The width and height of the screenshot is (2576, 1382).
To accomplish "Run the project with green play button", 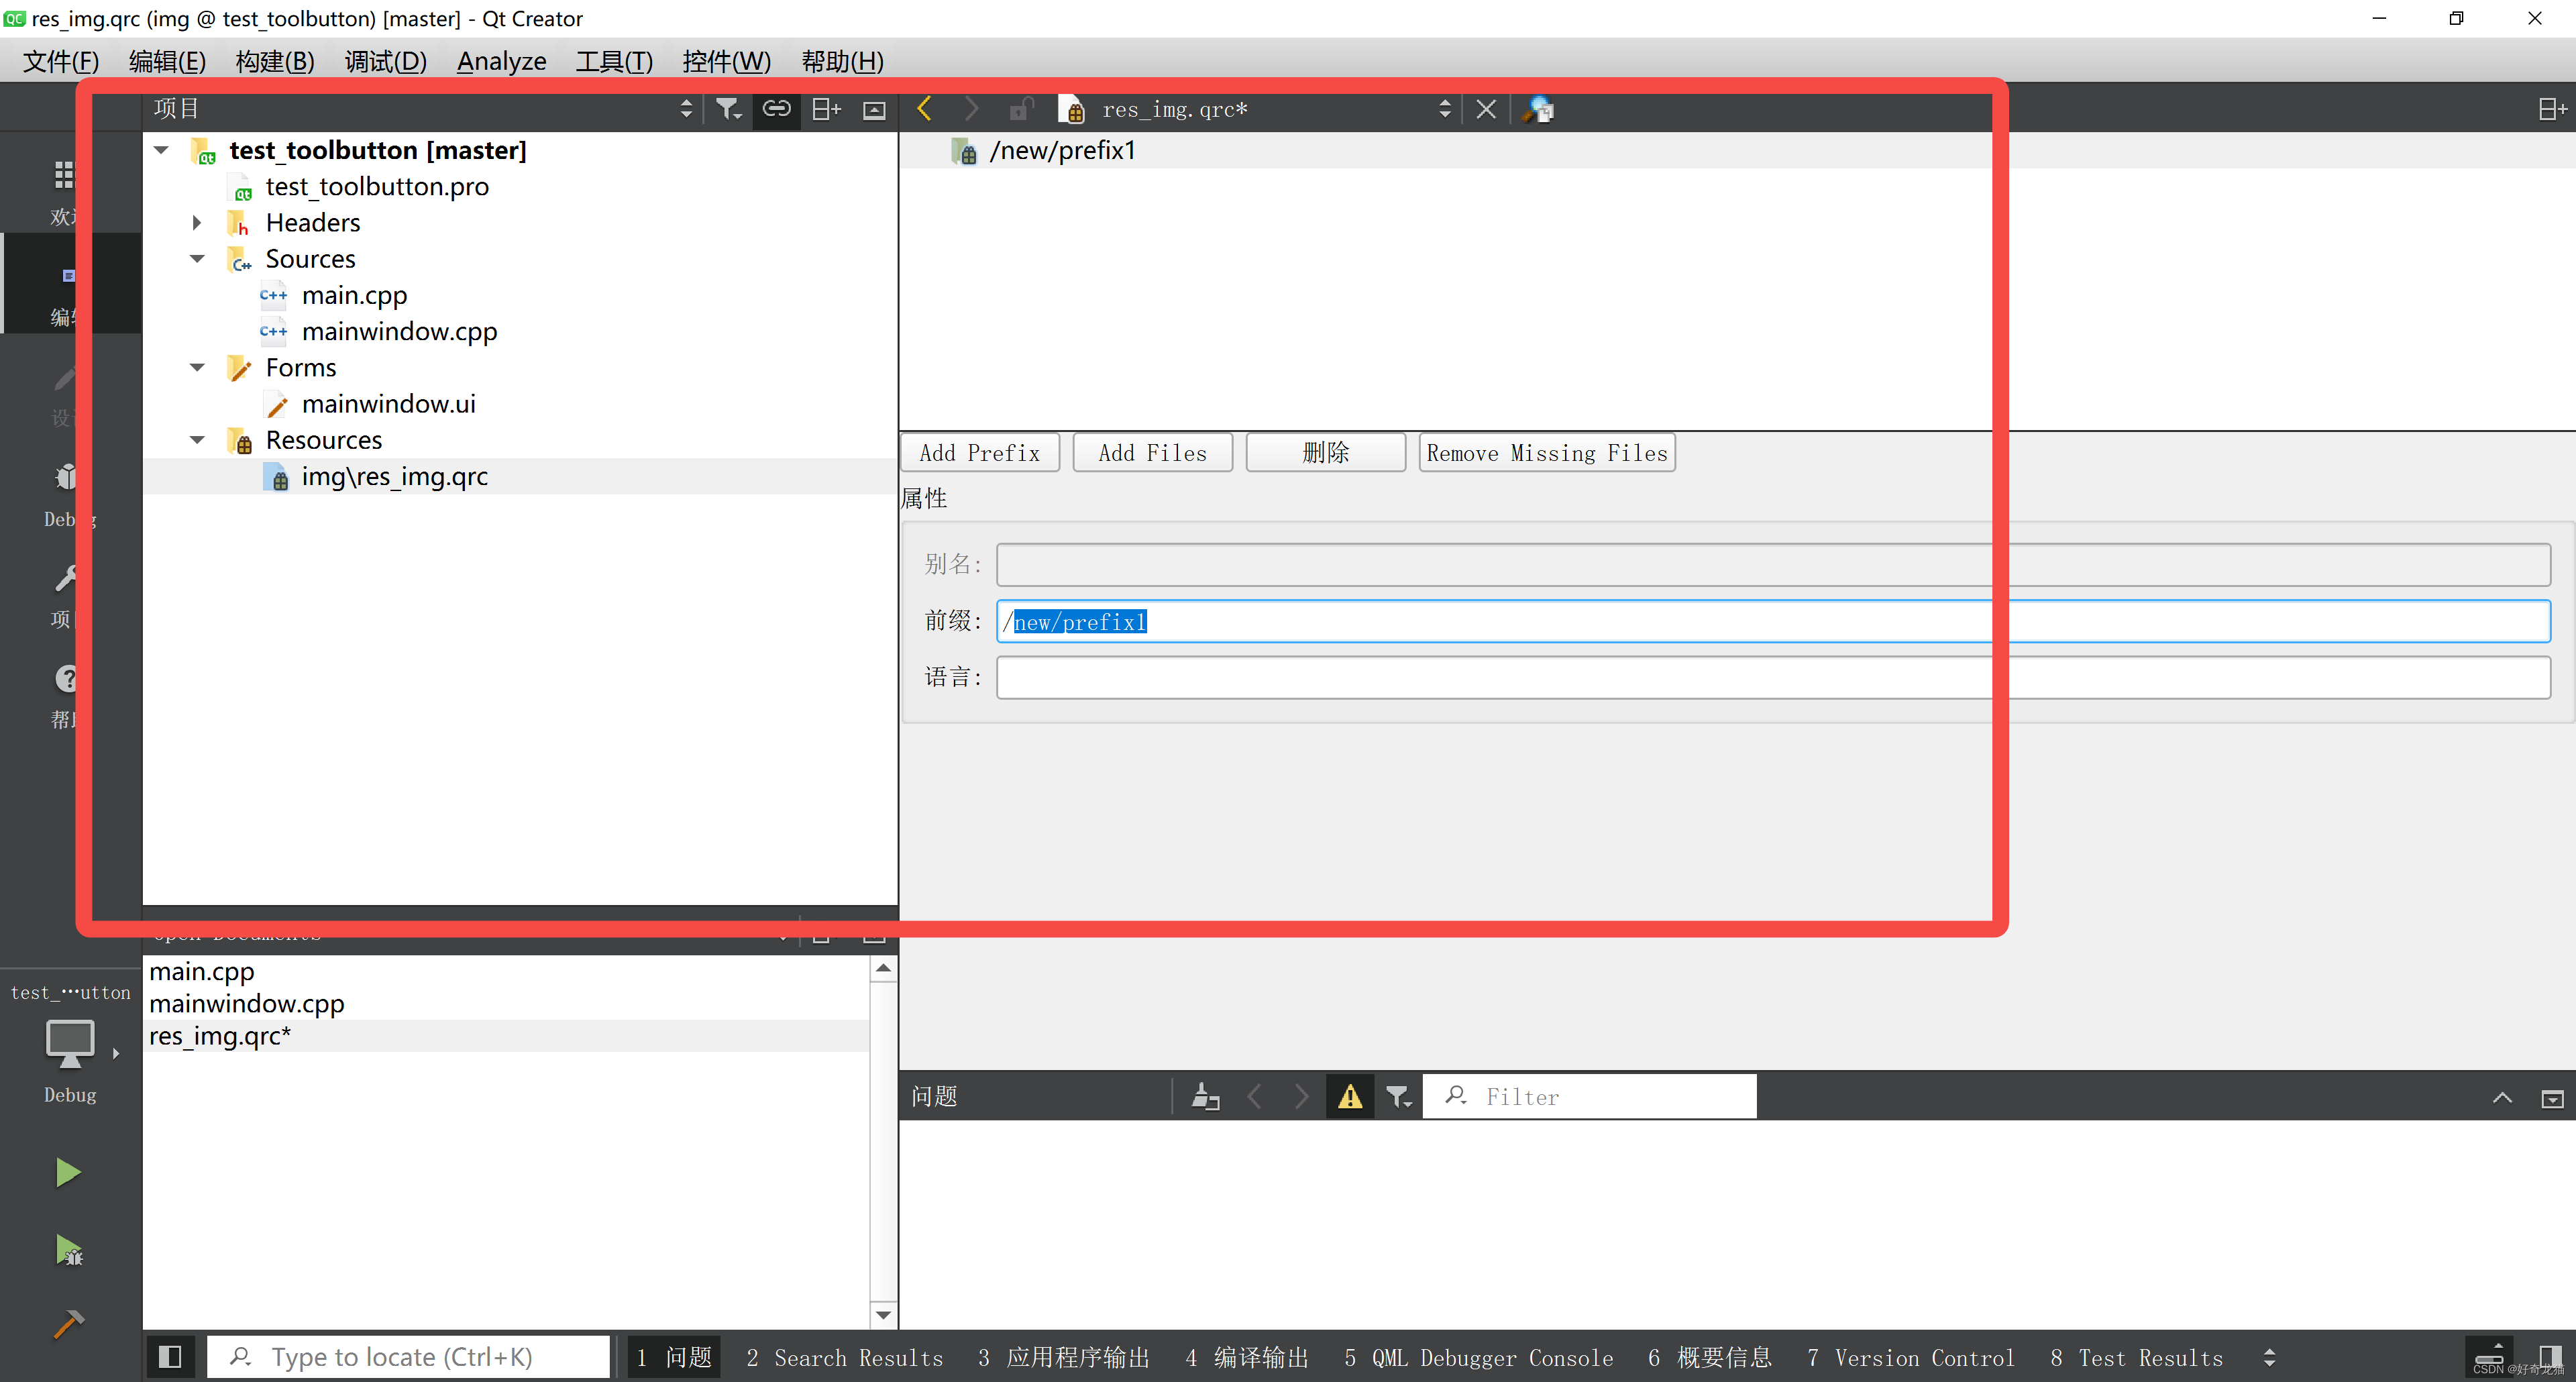I will click(68, 1172).
